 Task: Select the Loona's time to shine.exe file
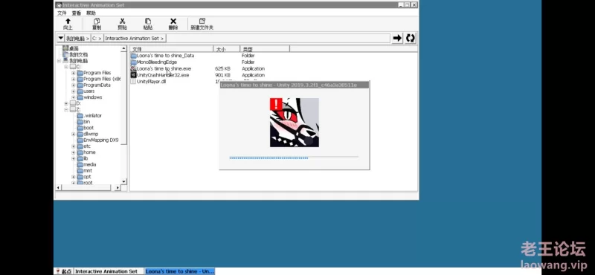click(164, 68)
